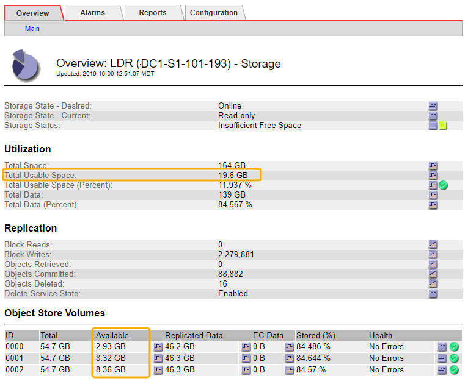Open chart for Total Usable Space

pos(433,176)
